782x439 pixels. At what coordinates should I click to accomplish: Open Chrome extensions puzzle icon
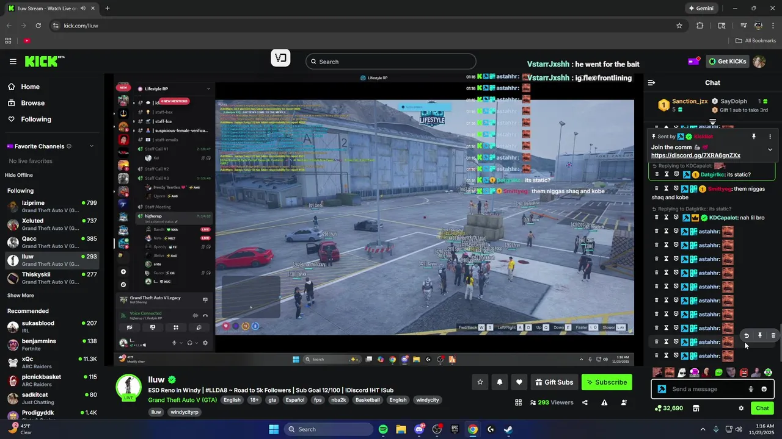click(700, 26)
